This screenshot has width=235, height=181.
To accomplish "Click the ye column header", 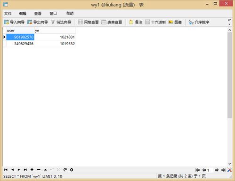I will pyautogui.click(x=55, y=31).
